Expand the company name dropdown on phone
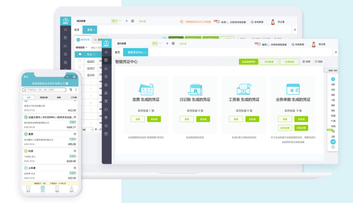 67,83
